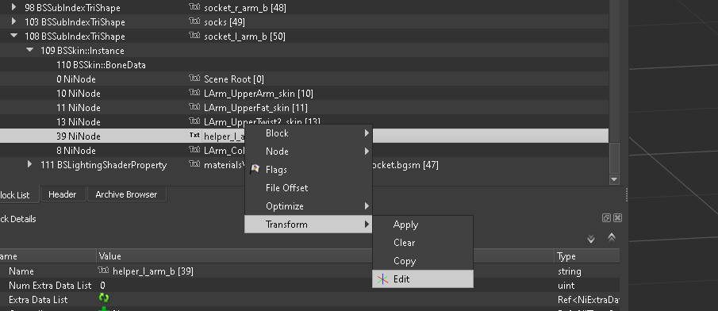Image resolution: width=718 pixels, height=311 pixels.
Task: Select the 10 NiNode LArm_UpperArm_skin row
Action: 304,94
